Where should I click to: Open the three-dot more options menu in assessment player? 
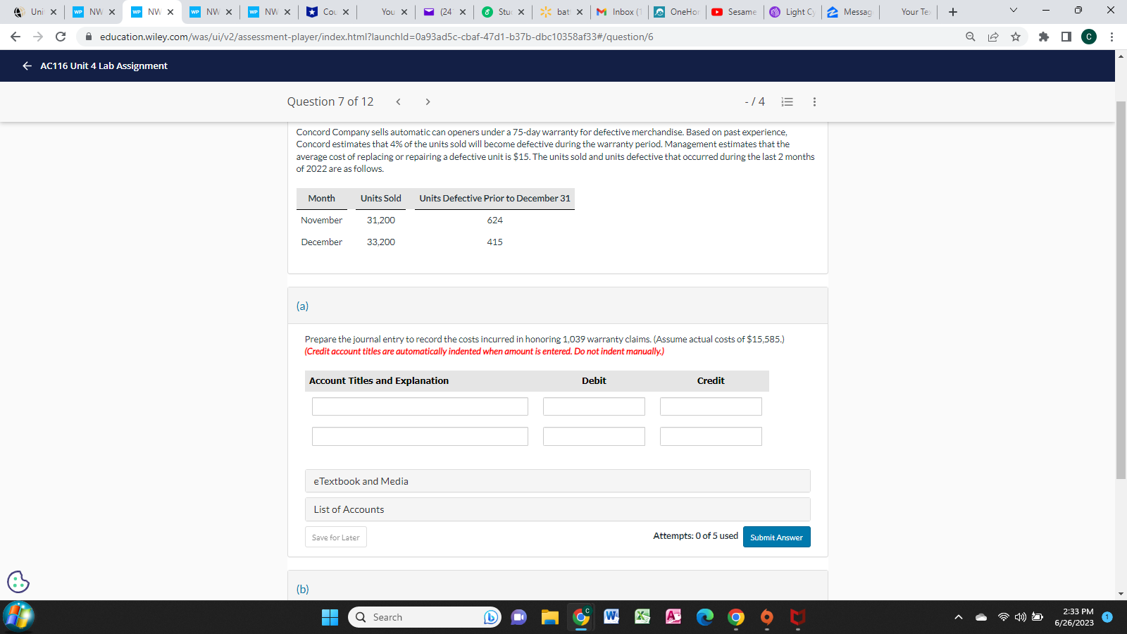(814, 101)
